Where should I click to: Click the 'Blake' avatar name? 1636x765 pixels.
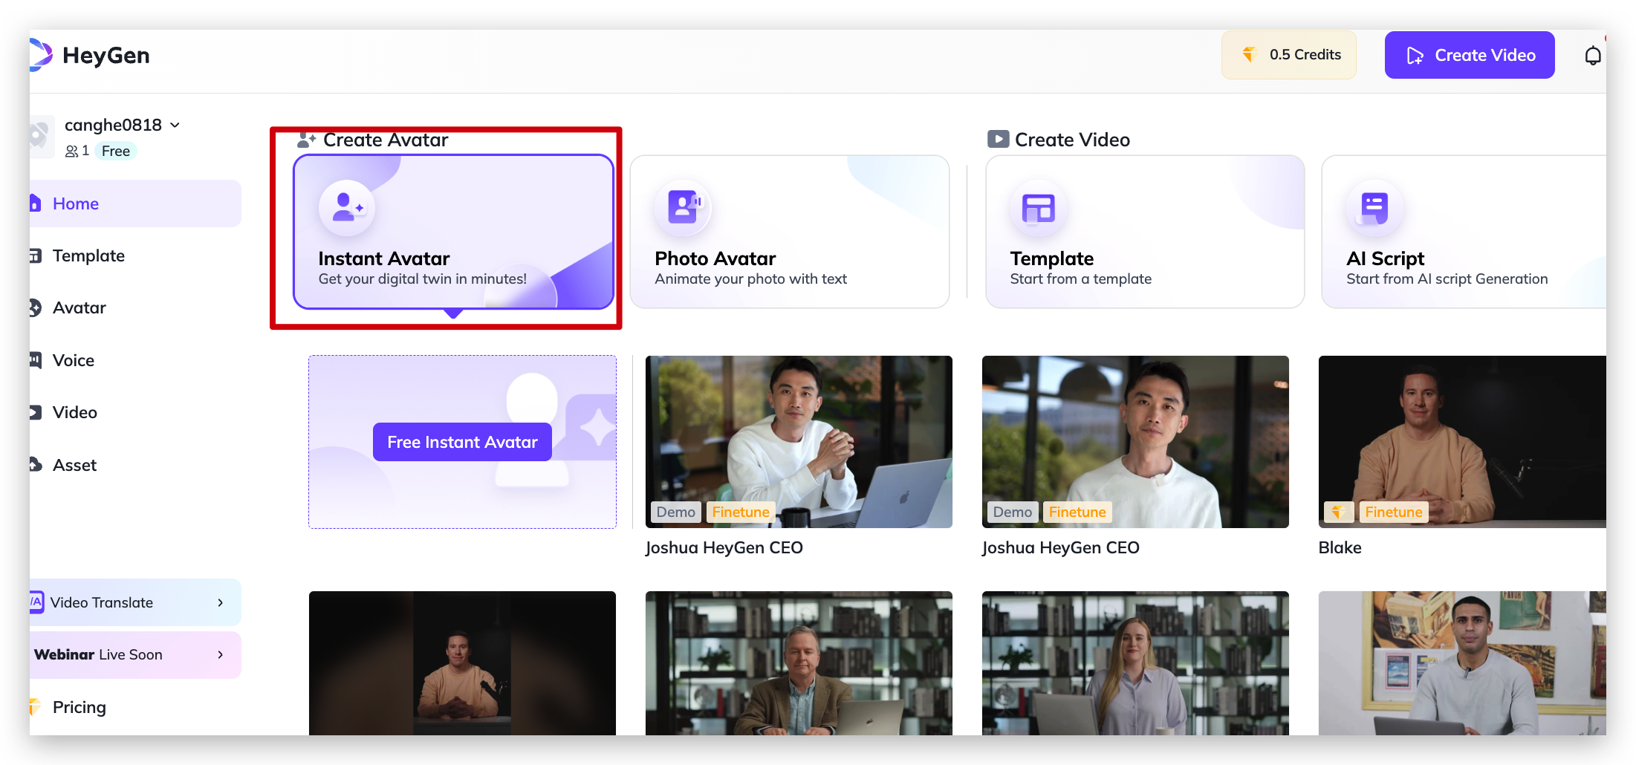[1340, 547]
